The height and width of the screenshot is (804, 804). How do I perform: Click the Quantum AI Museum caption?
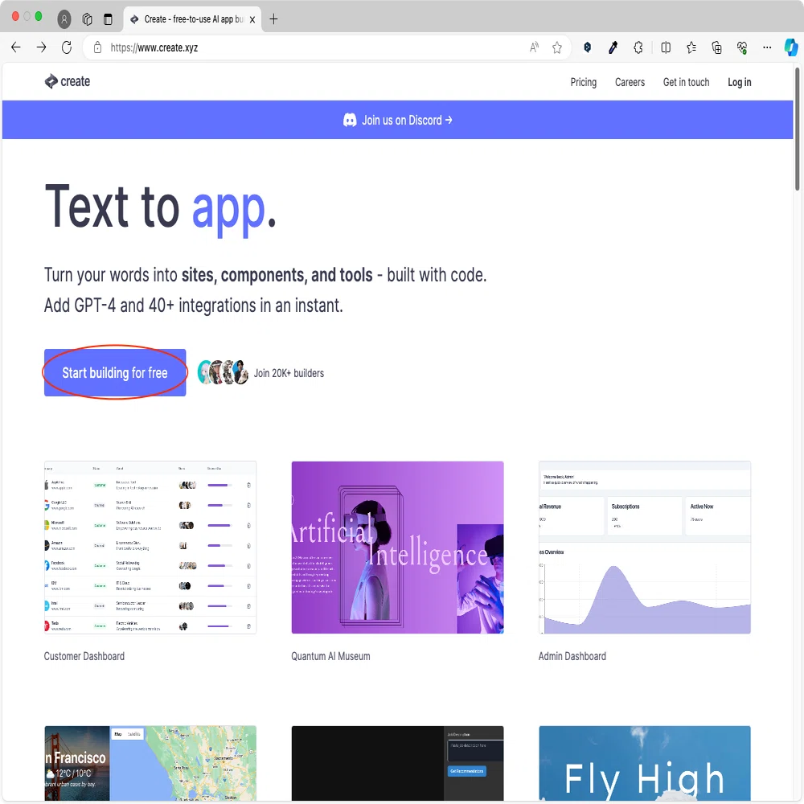tap(330, 656)
